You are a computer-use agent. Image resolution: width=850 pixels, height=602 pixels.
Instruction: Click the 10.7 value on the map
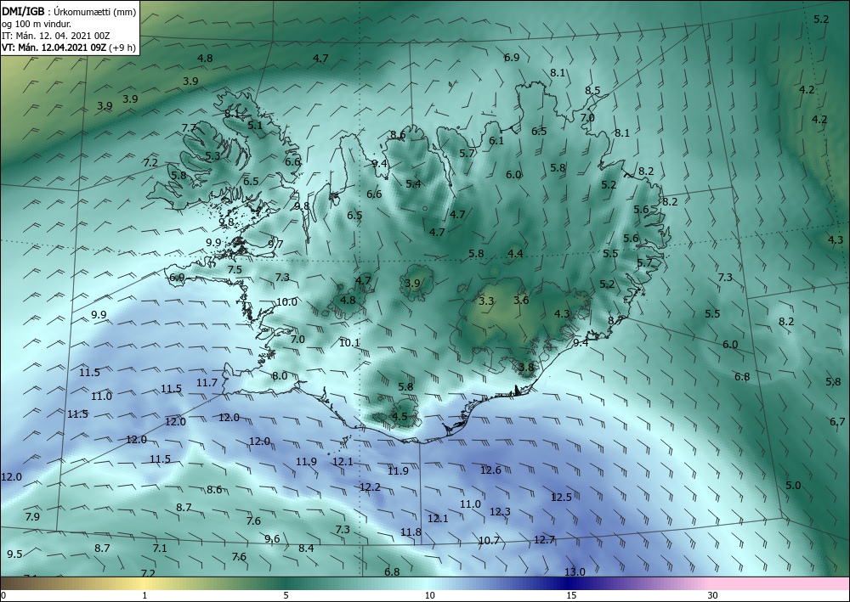(x=489, y=540)
